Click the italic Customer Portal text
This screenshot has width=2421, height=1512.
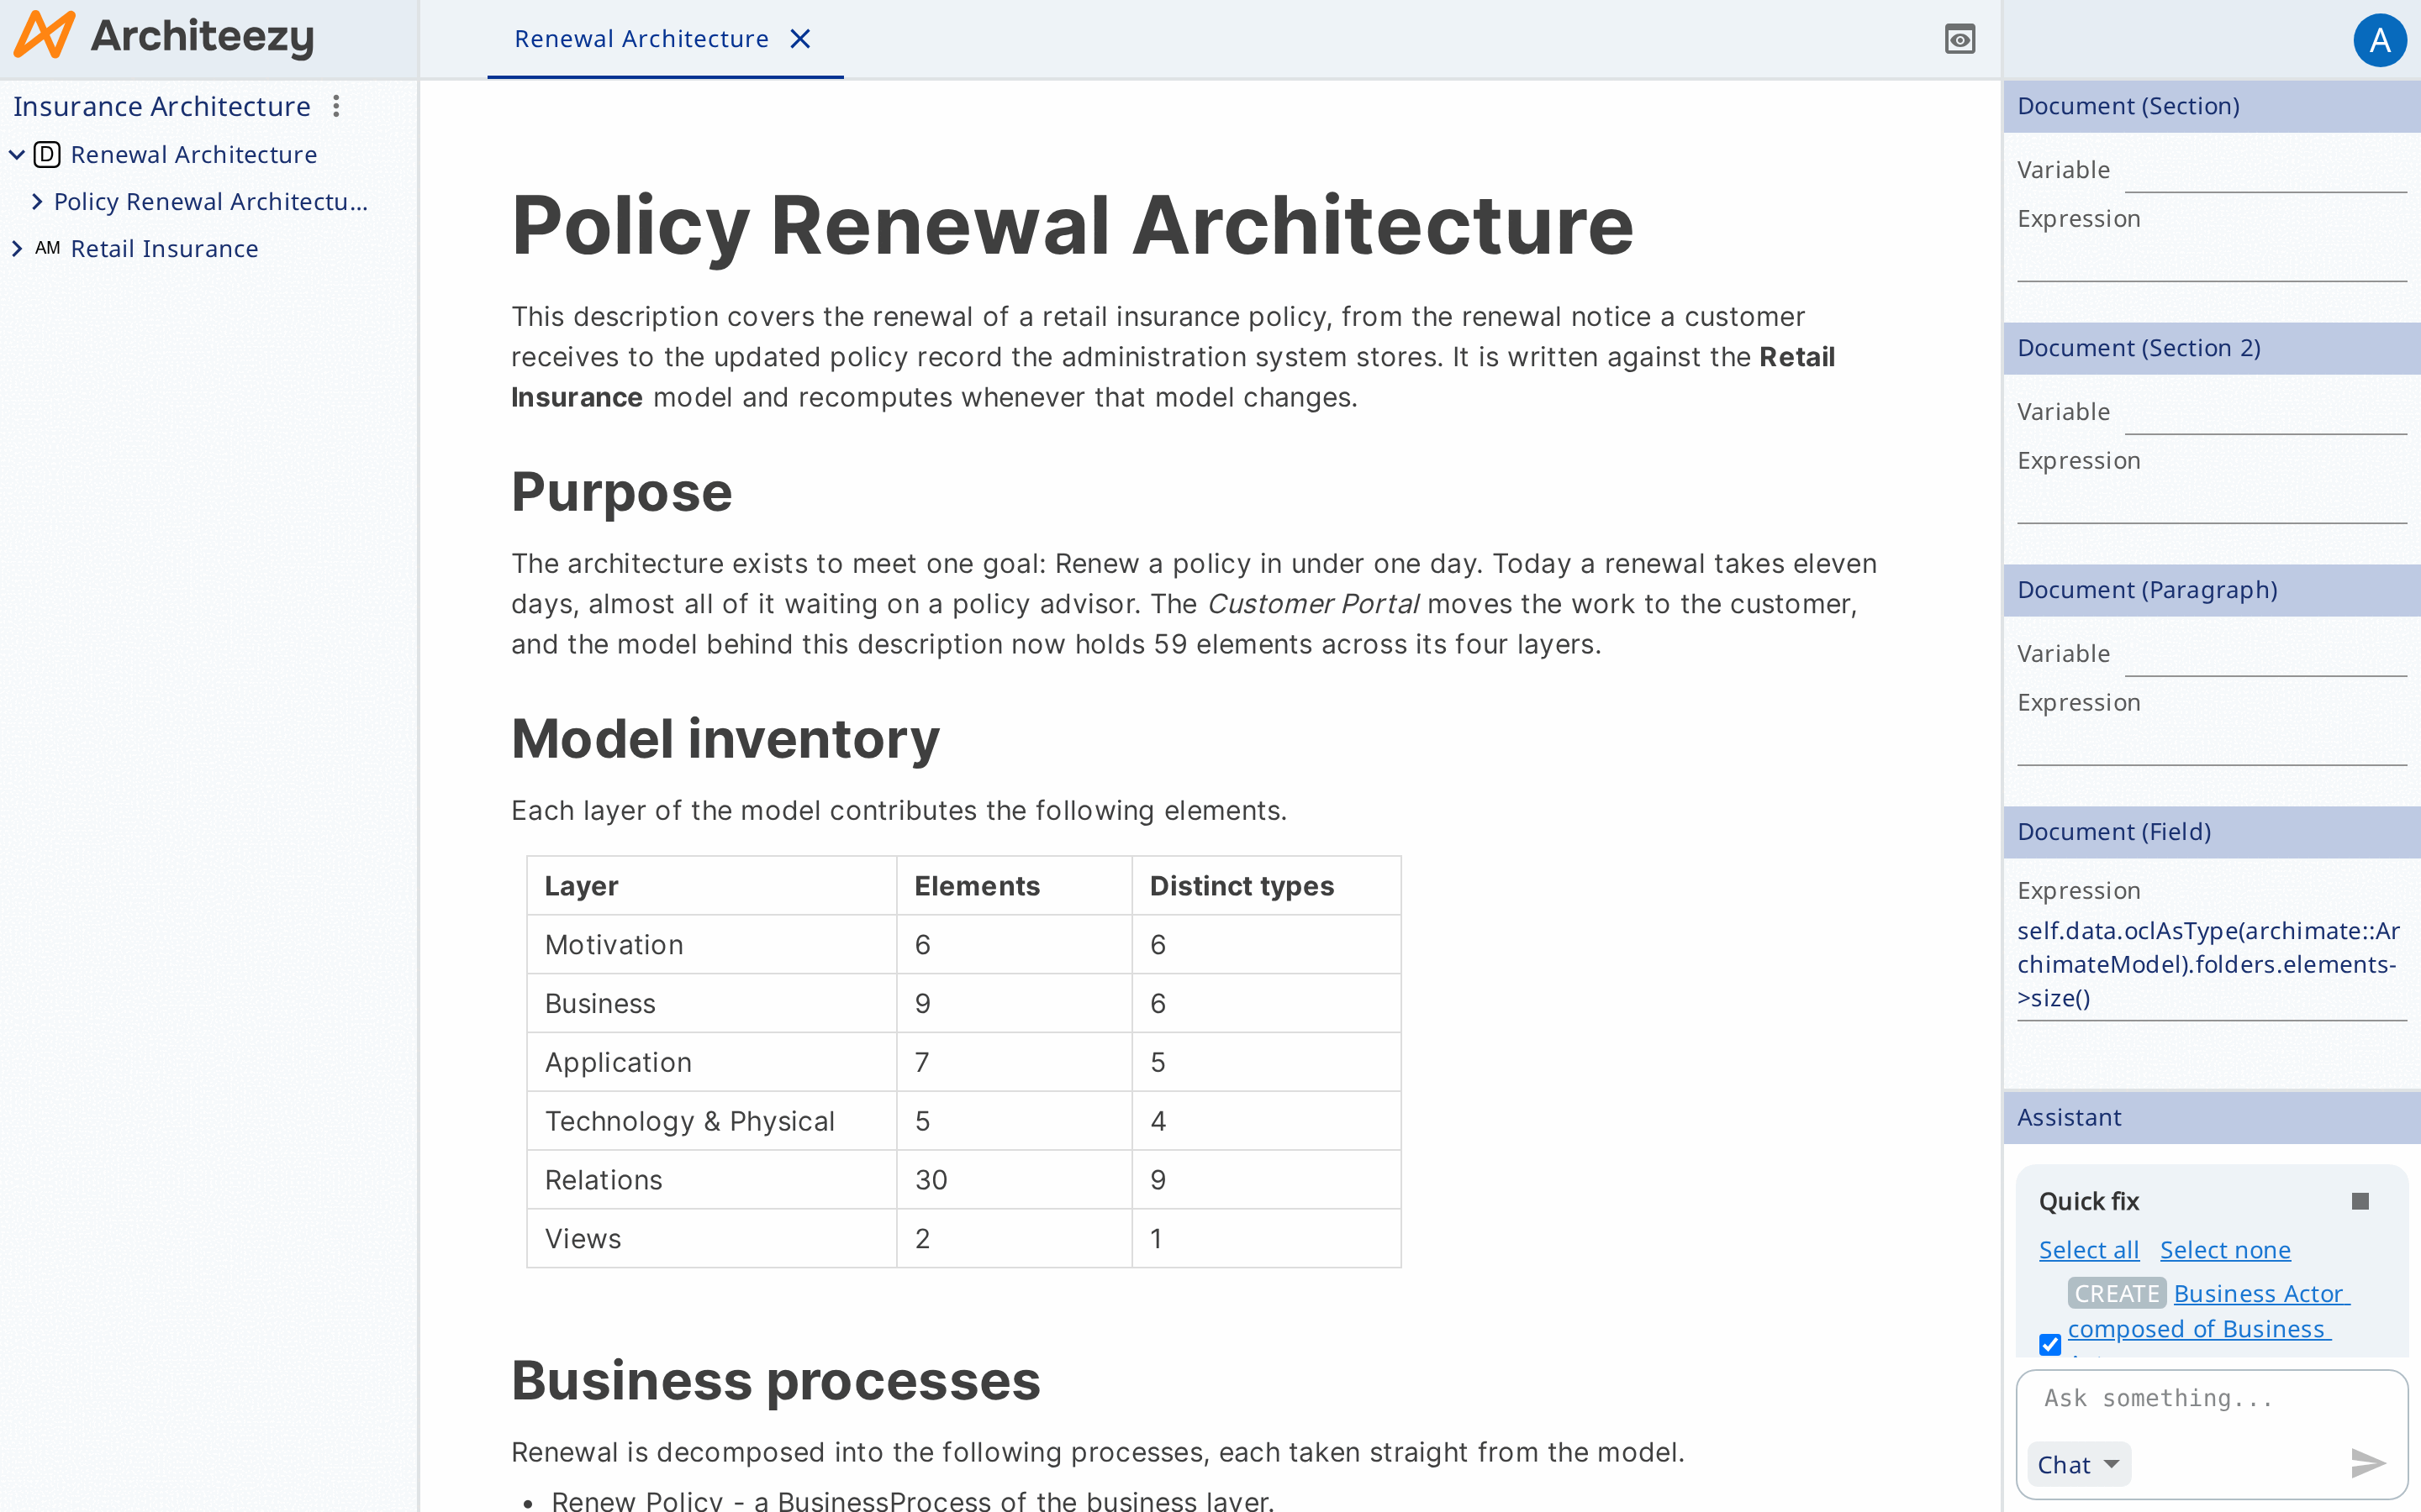click(x=1312, y=604)
